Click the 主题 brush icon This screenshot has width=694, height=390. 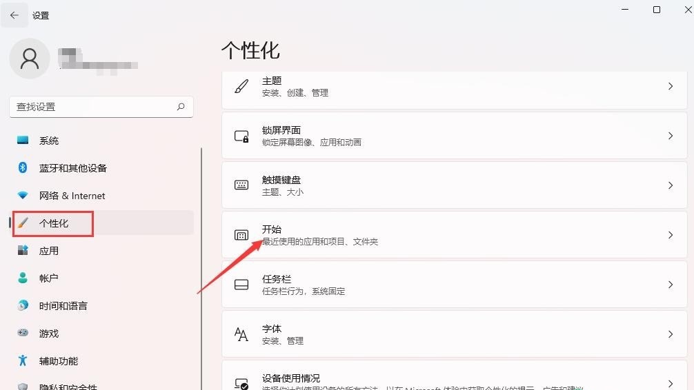[241, 86]
